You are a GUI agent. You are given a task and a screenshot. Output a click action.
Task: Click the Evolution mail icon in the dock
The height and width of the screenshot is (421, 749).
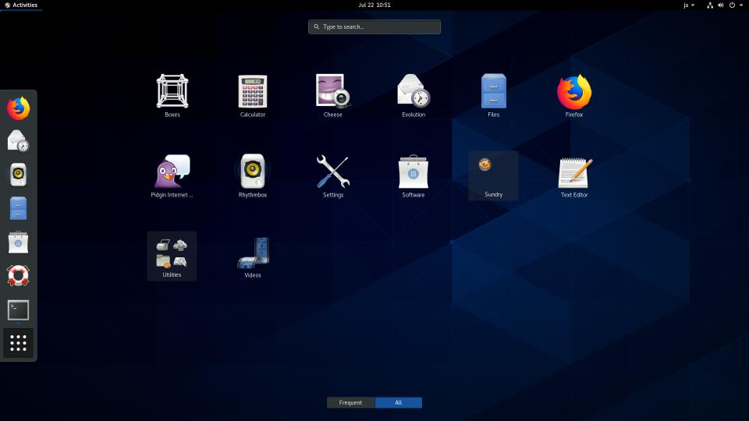18,141
